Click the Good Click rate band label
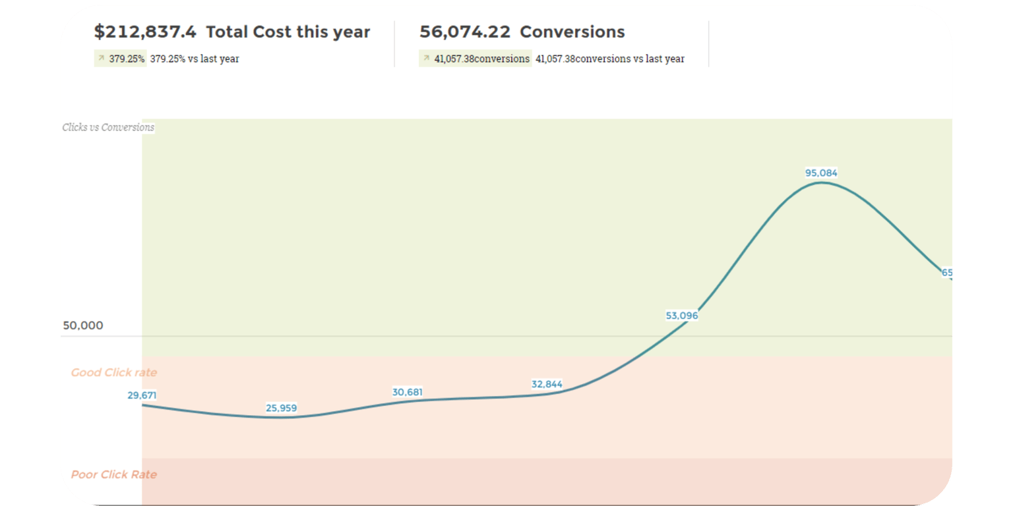Viewport: 1013px width, 506px height. (114, 372)
